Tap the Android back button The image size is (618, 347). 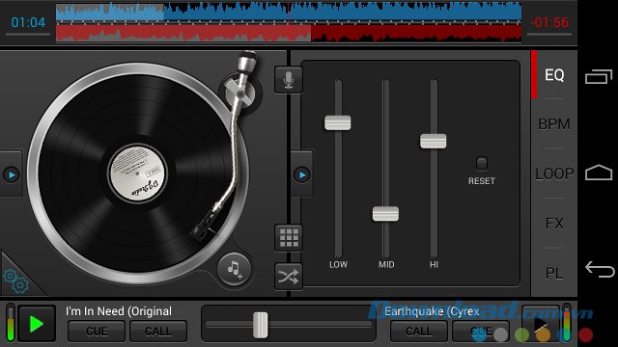(x=600, y=270)
